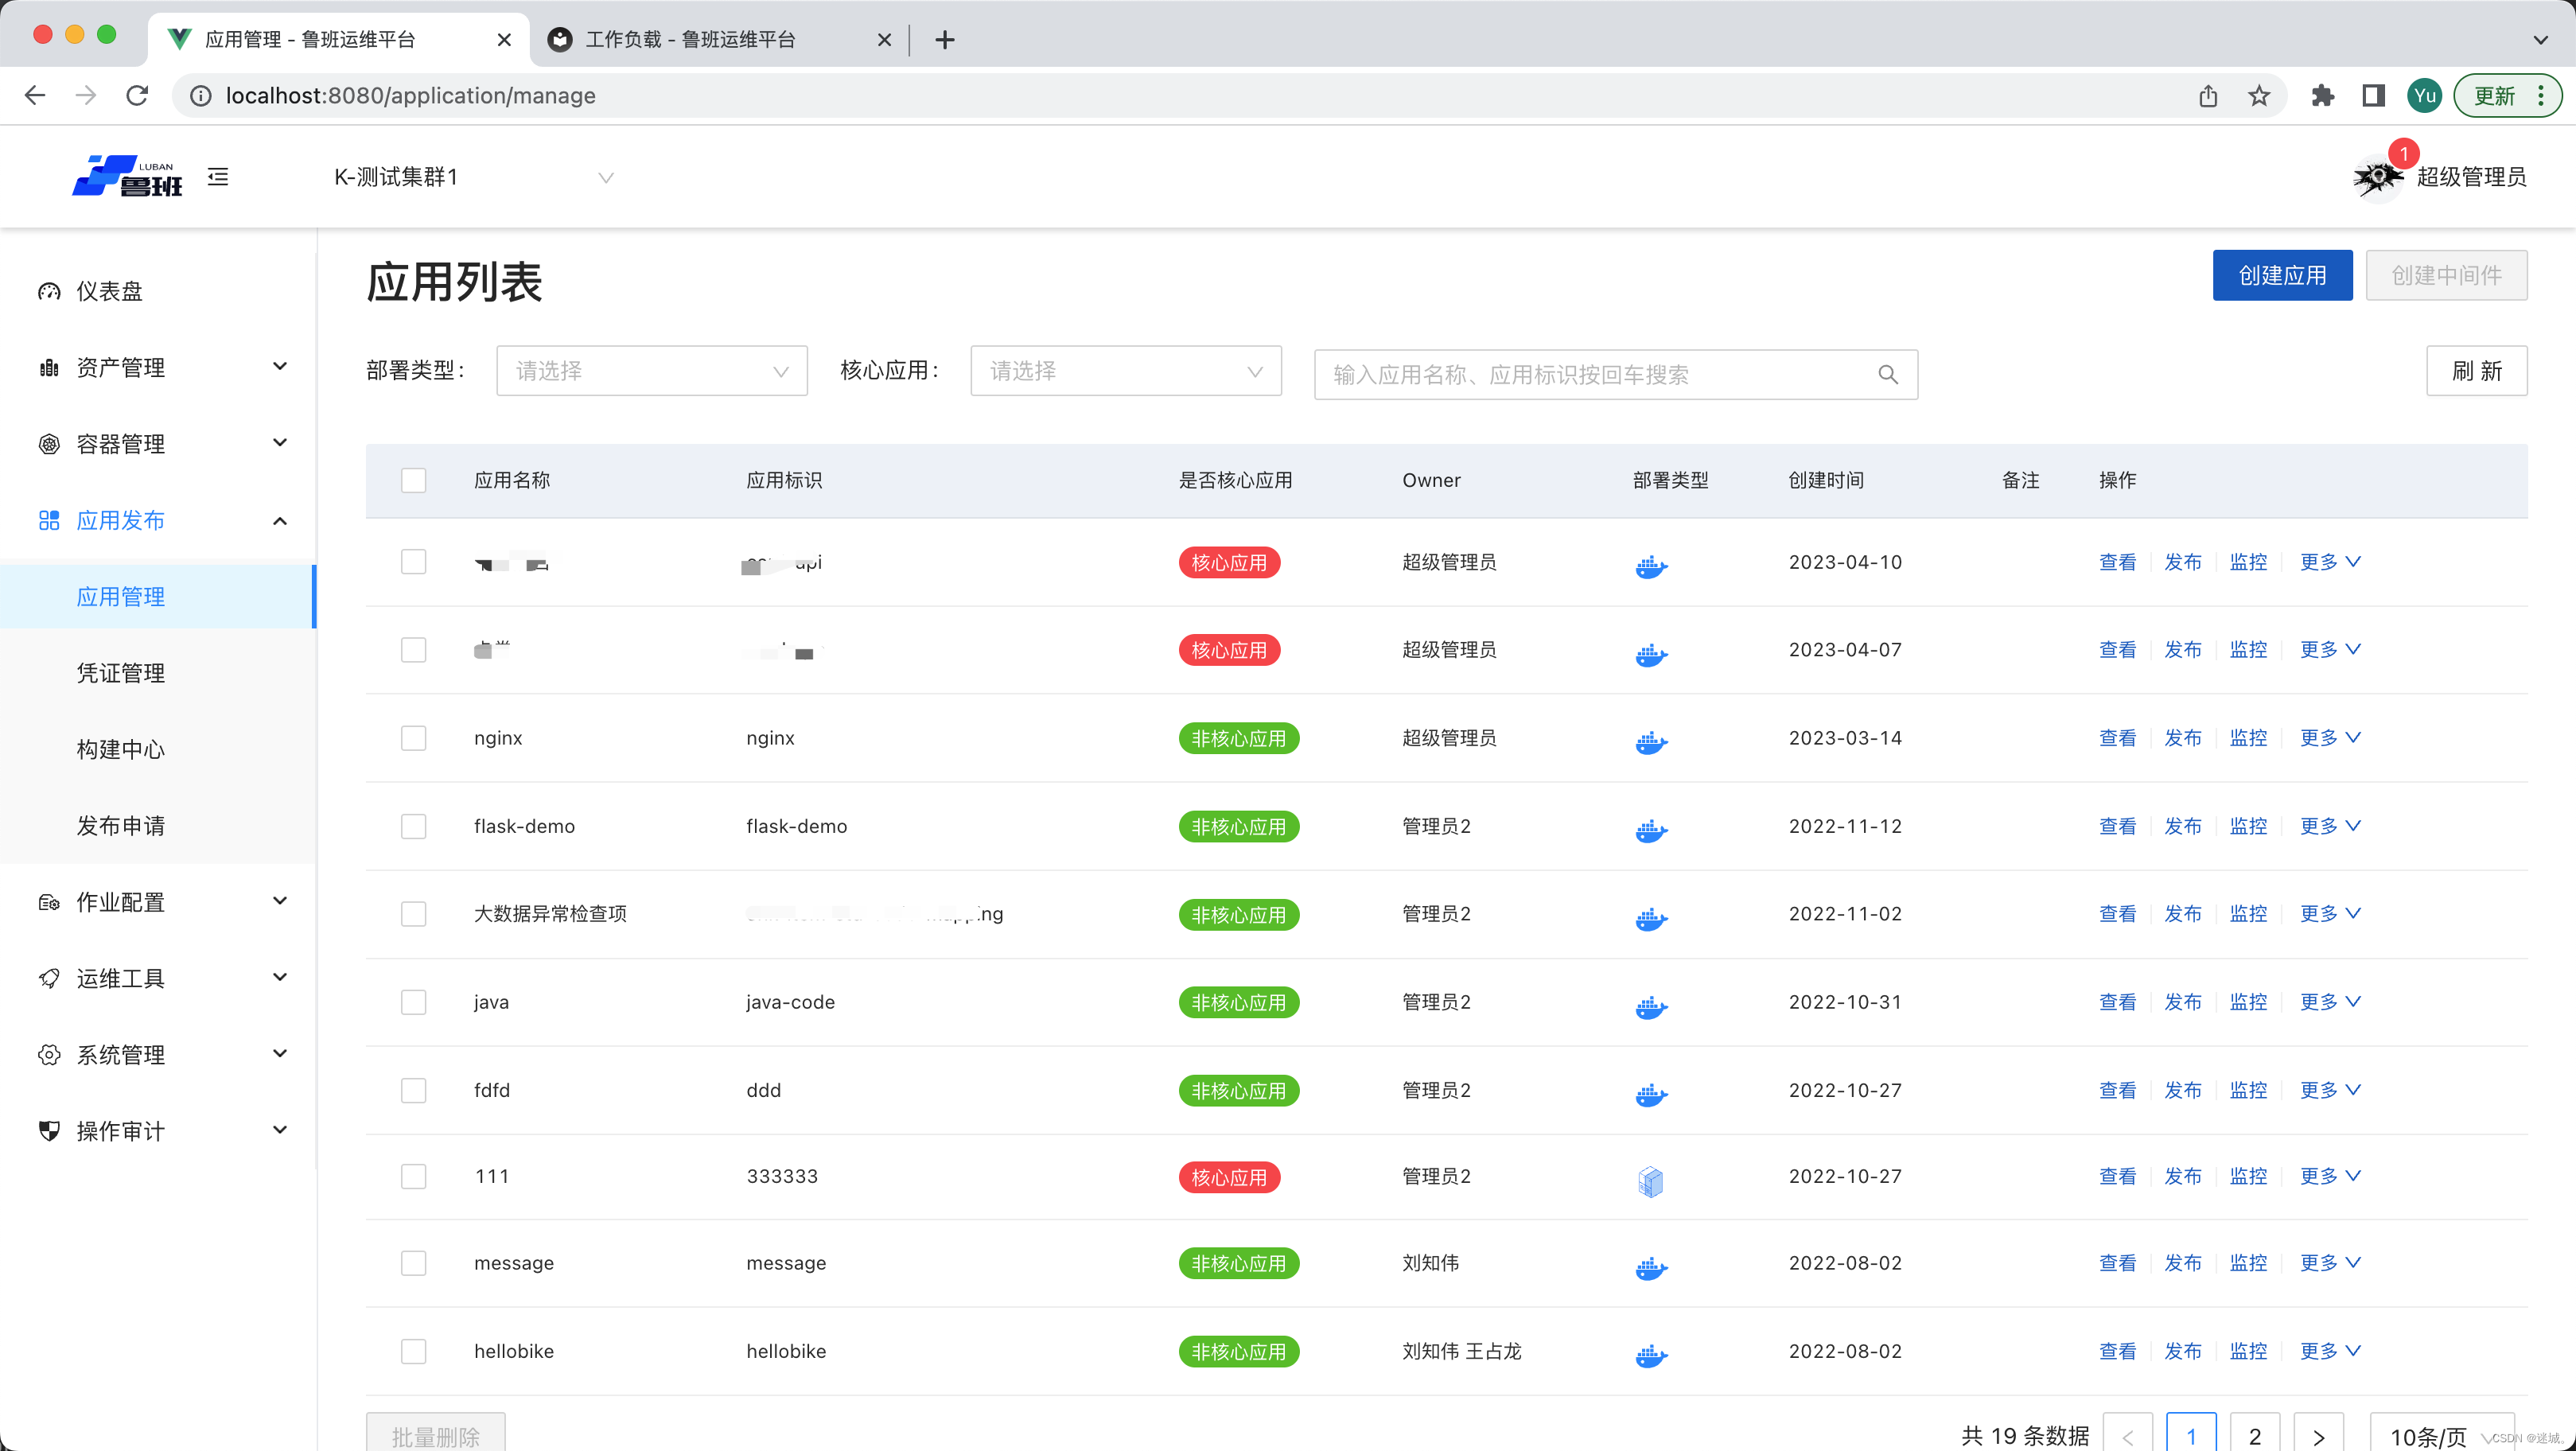Open the 核心应用 filter dropdown
The height and width of the screenshot is (1451, 2576).
pos(1125,371)
